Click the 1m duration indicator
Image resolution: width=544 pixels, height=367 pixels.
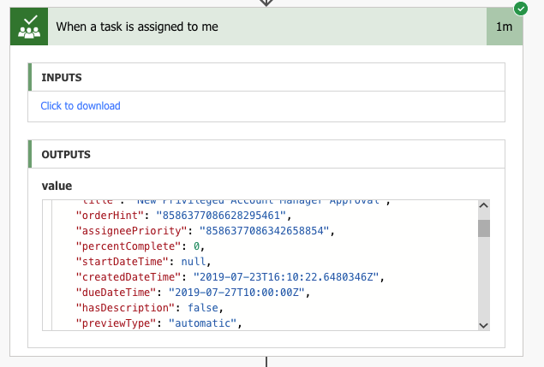pyautogui.click(x=504, y=27)
